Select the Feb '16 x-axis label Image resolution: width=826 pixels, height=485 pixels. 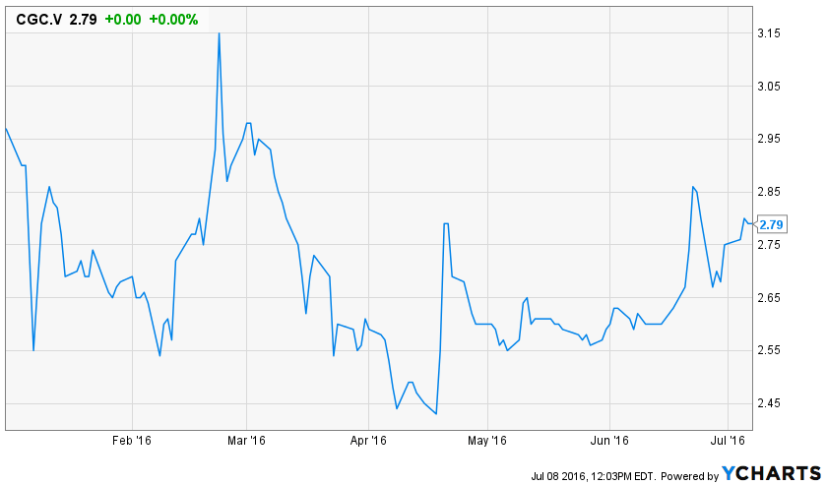coord(132,441)
